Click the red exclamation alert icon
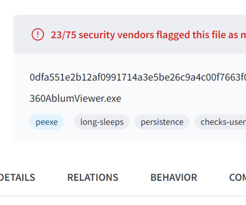This screenshot has height=205, width=246. click(x=38, y=34)
